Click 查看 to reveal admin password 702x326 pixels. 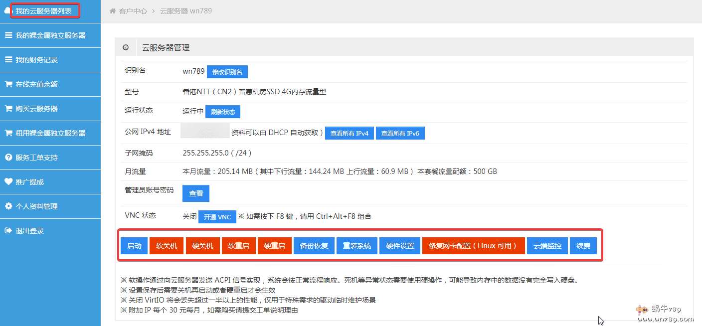point(196,193)
